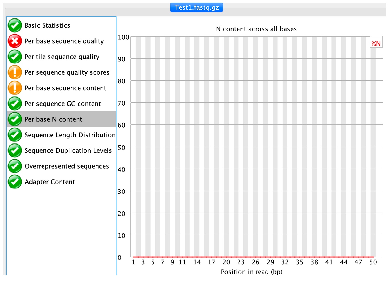Open Per sequence quality scores
This screenshot has height=286, width=390.
[x=67, y=72]
